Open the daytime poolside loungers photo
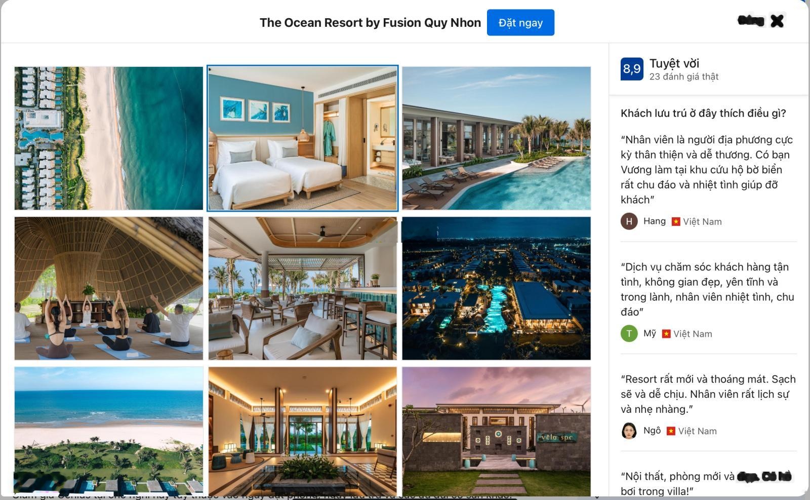The width and height of the screenshot is (810, 500). (496, 138)
